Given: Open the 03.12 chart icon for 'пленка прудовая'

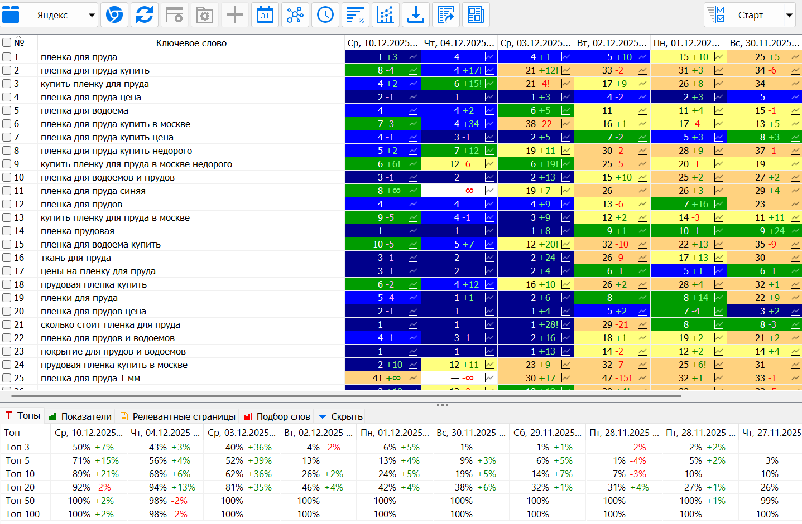Looking at the screenshot, I should pyautogui.click(x=566, y=231).
